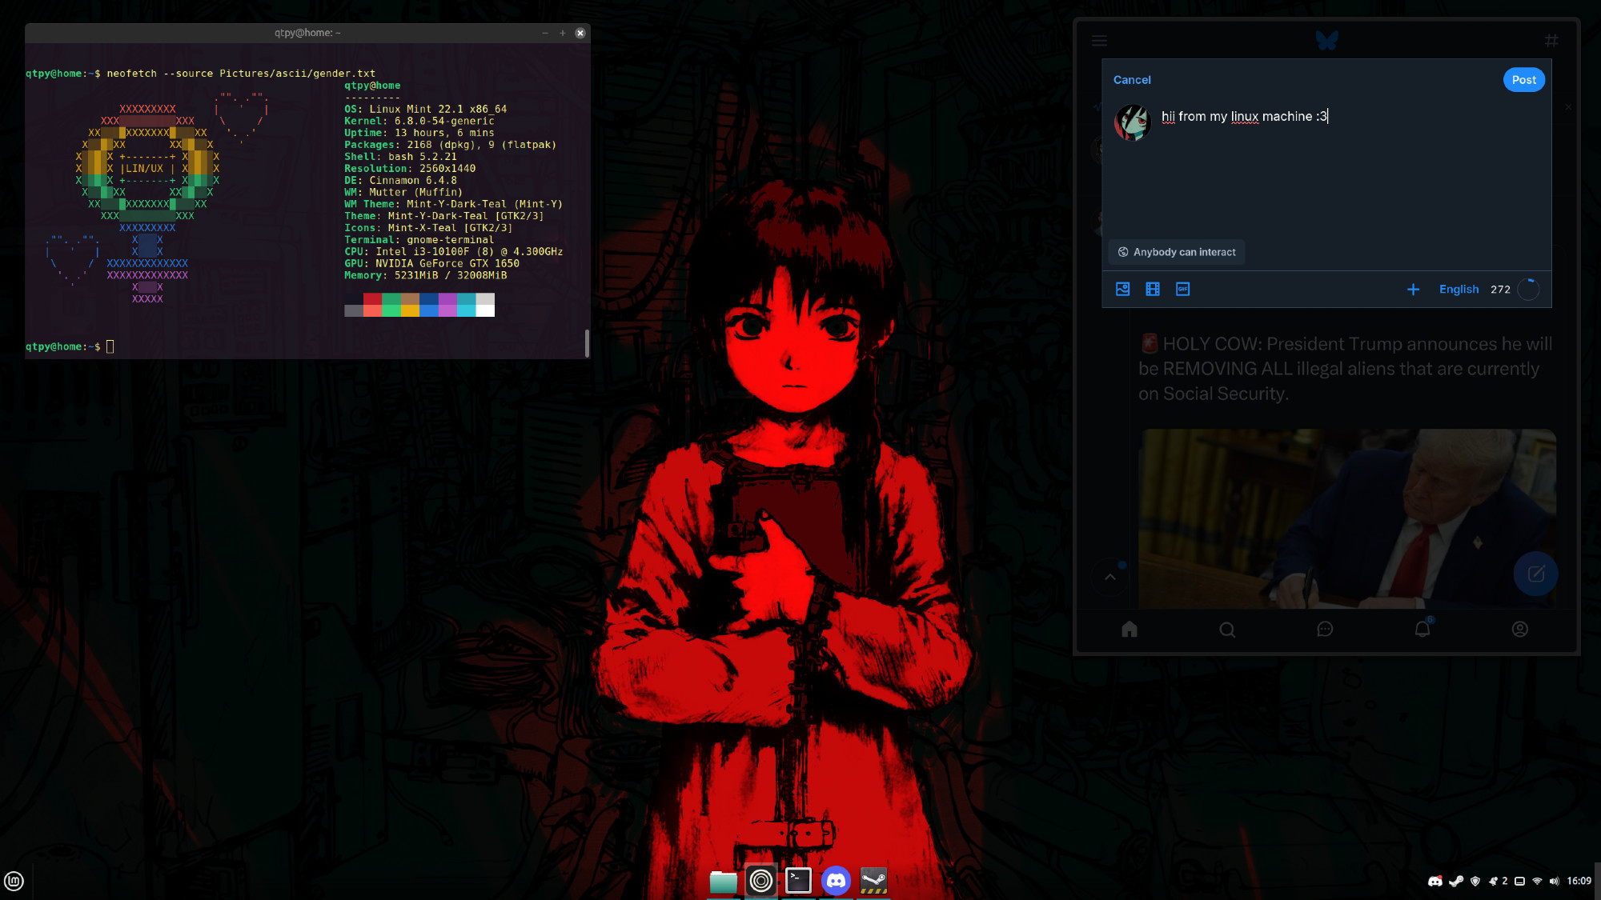Open the Bluesky hamburger menu

coord(1099,41)
